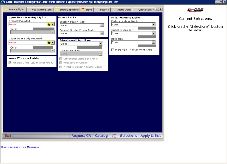Toggle Recessed Mounting checkbox

[x=61, y=63]
